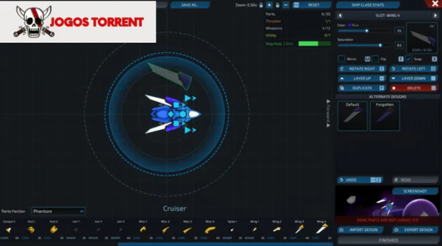Click Import Design button

360,230
